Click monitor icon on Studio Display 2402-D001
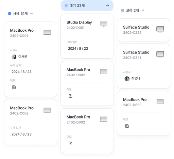Screen dimensions: 174x159 104,24
